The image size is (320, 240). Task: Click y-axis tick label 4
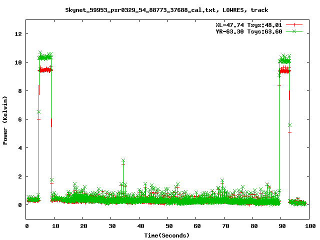click(x=20, y=148)
